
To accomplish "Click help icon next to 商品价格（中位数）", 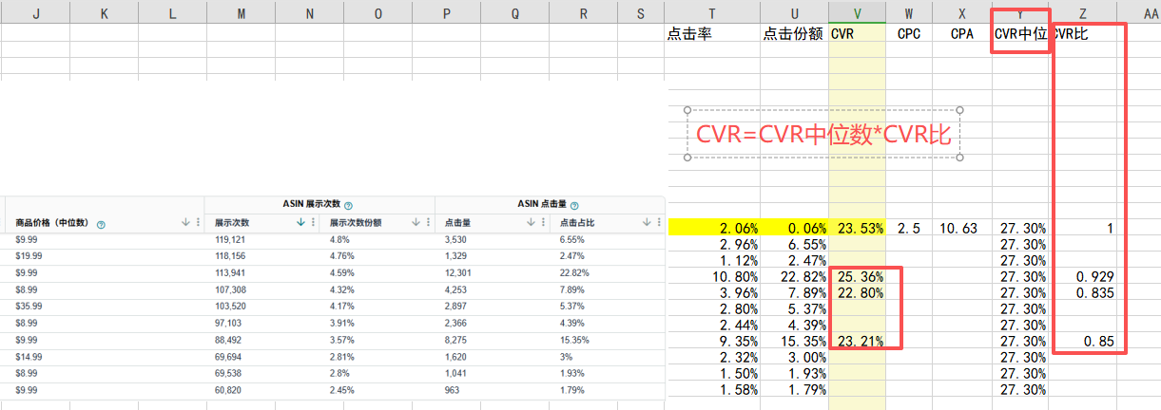I will click(x=100, y=223).
